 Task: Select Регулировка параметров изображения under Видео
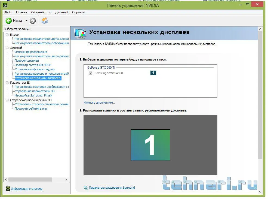click(x=42, y=43)
